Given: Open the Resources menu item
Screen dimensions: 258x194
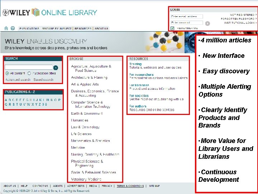Looking at the screenshot, I should (x=83, y=28).
